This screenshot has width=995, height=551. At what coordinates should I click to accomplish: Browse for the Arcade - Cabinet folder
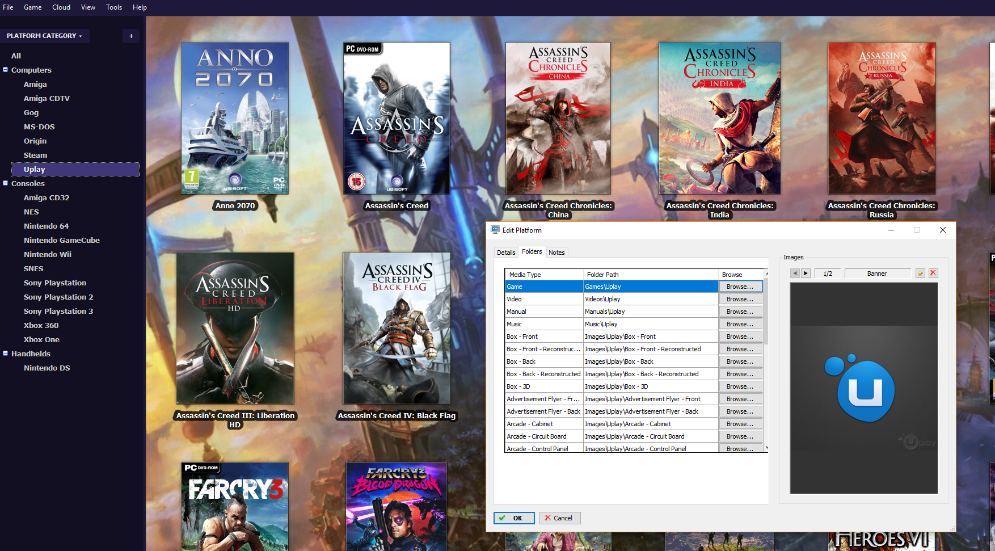click(740, 424)
